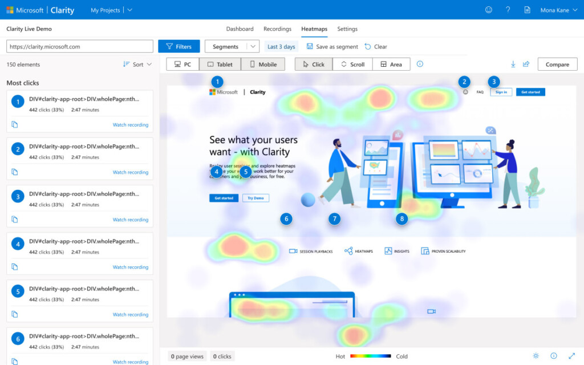584x365 pixels.
Task: Open the heatmap opacity sun icon
Action: pos(536,356)
